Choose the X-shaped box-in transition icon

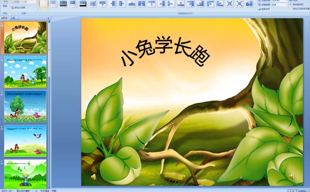tap(229, 4)
